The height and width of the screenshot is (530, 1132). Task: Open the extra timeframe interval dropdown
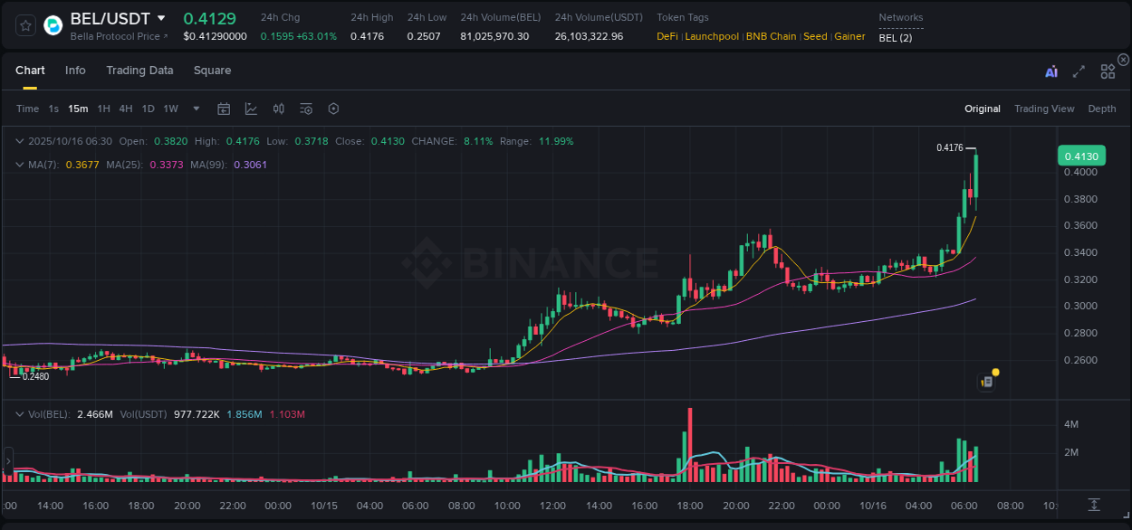click(x=195, y=108)
